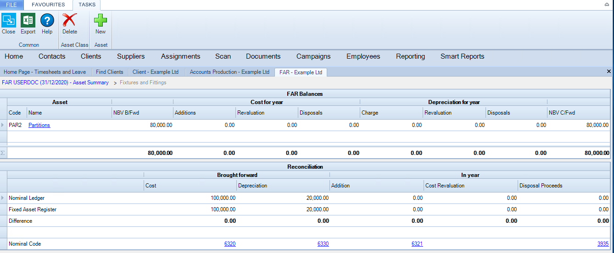
Task: Sort by the NBV B/Fwd column header
Action: [142, 112]
